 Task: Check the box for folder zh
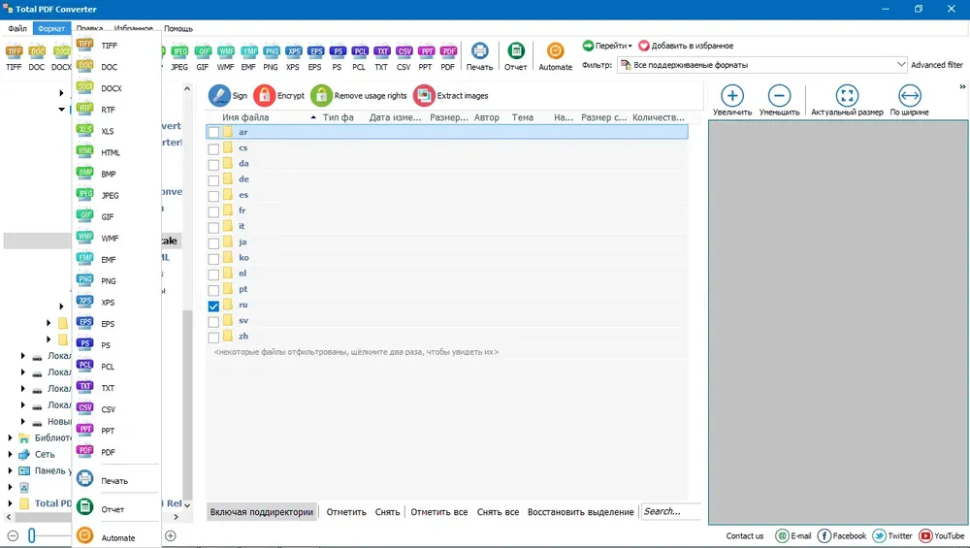[x=213, y=338]
